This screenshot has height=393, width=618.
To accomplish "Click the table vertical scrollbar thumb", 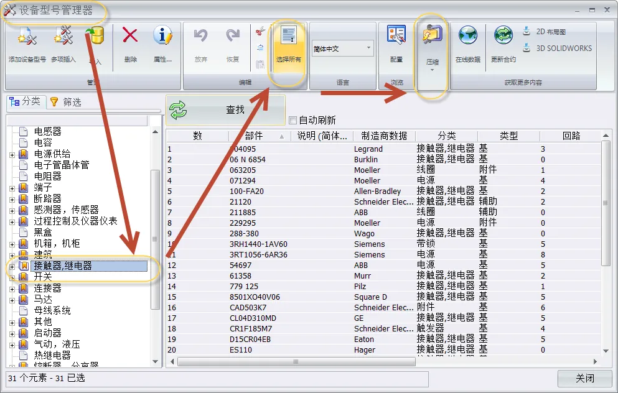I will (x=606, y=203).
